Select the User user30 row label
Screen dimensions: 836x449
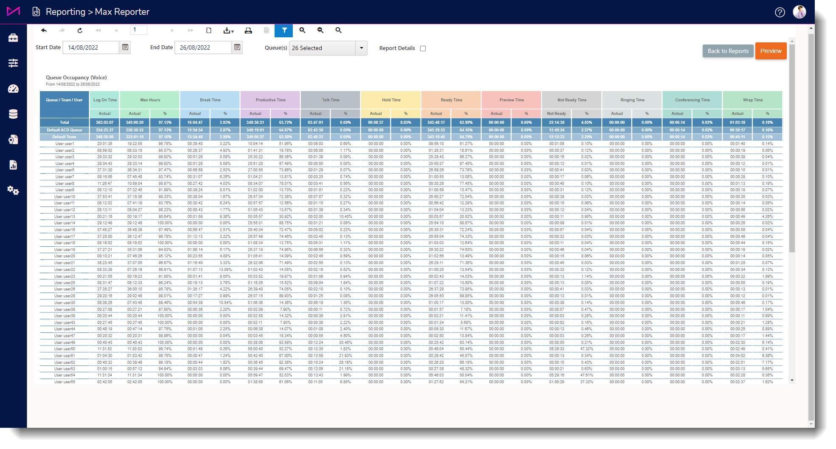coord(65,303)
